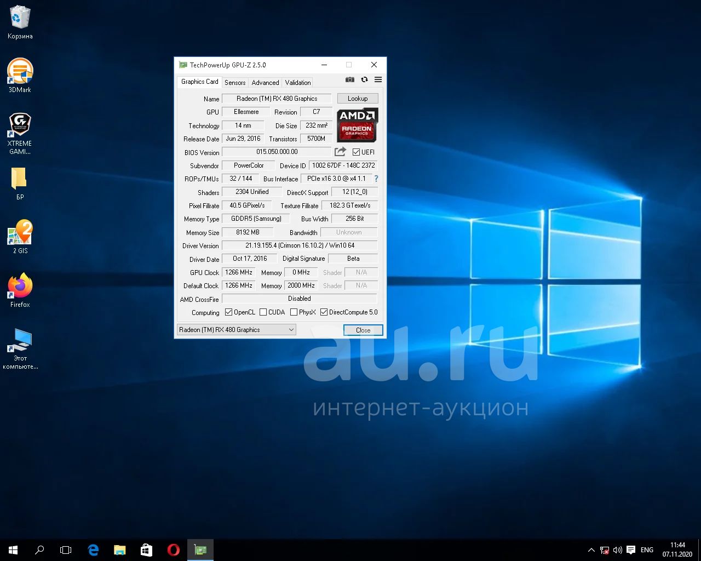Toggle the OpenCL checkbox

[229, 312]
